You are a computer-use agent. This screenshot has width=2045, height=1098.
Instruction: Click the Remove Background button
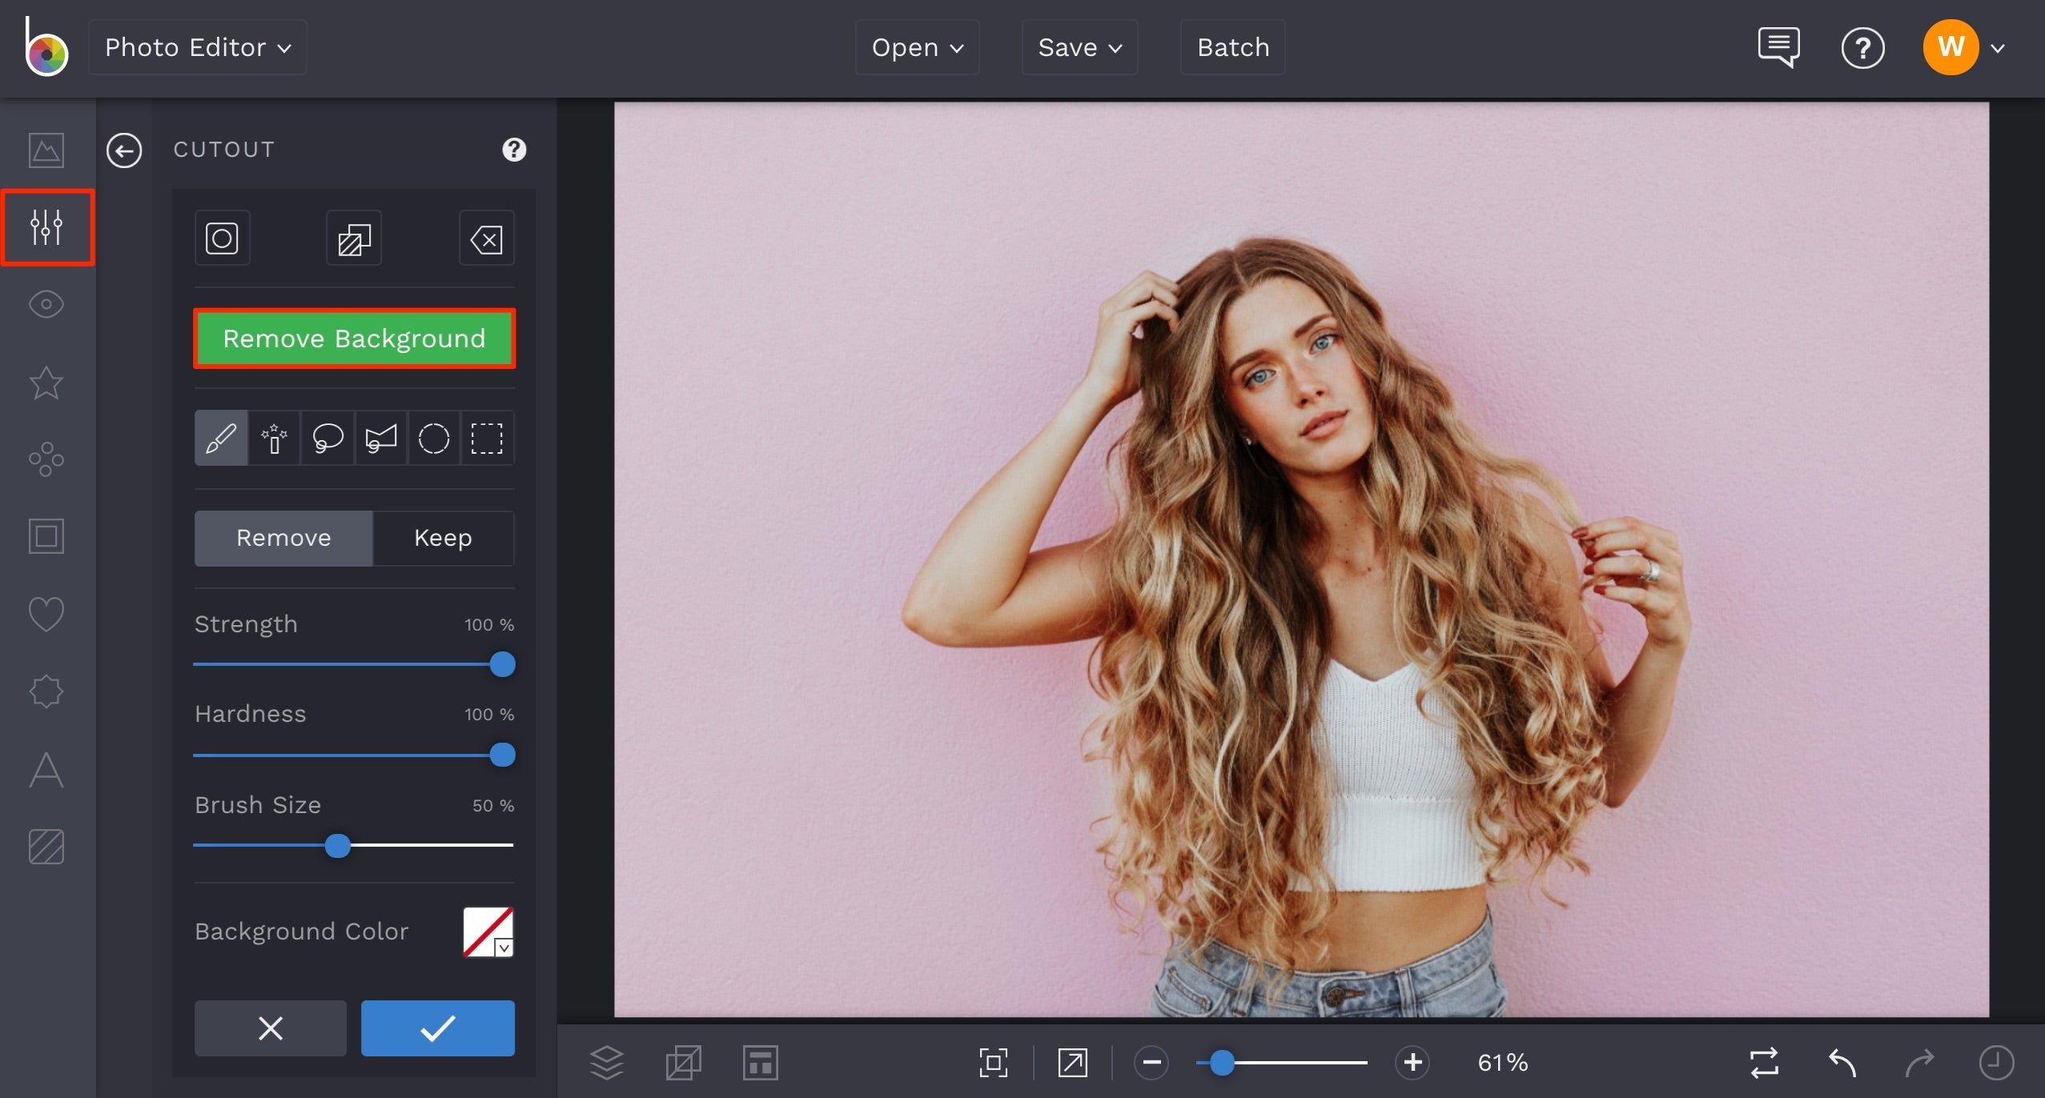coord(354,338)
